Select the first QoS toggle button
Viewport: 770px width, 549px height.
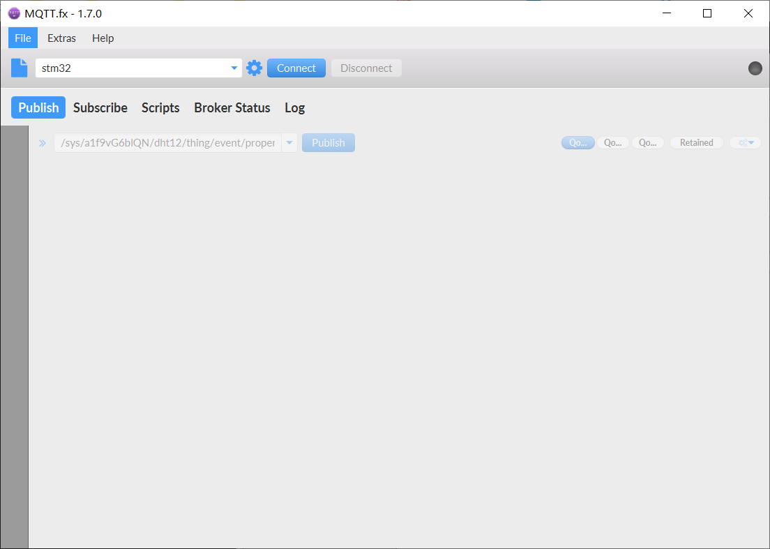(578, 142)
